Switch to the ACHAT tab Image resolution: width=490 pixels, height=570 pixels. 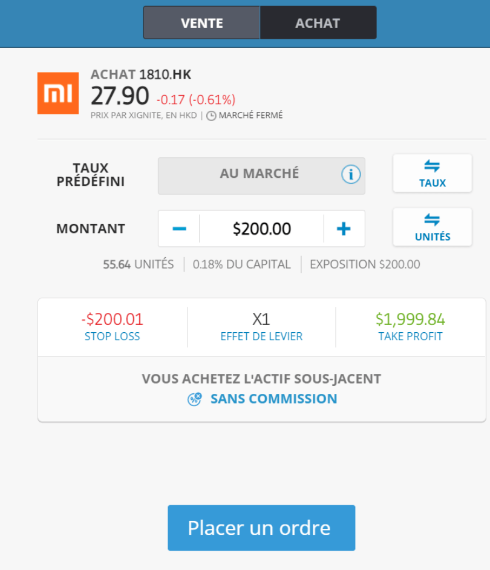318,22
